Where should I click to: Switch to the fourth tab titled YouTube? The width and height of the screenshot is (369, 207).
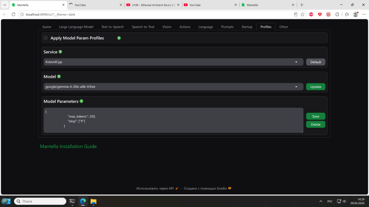(210, 5)
